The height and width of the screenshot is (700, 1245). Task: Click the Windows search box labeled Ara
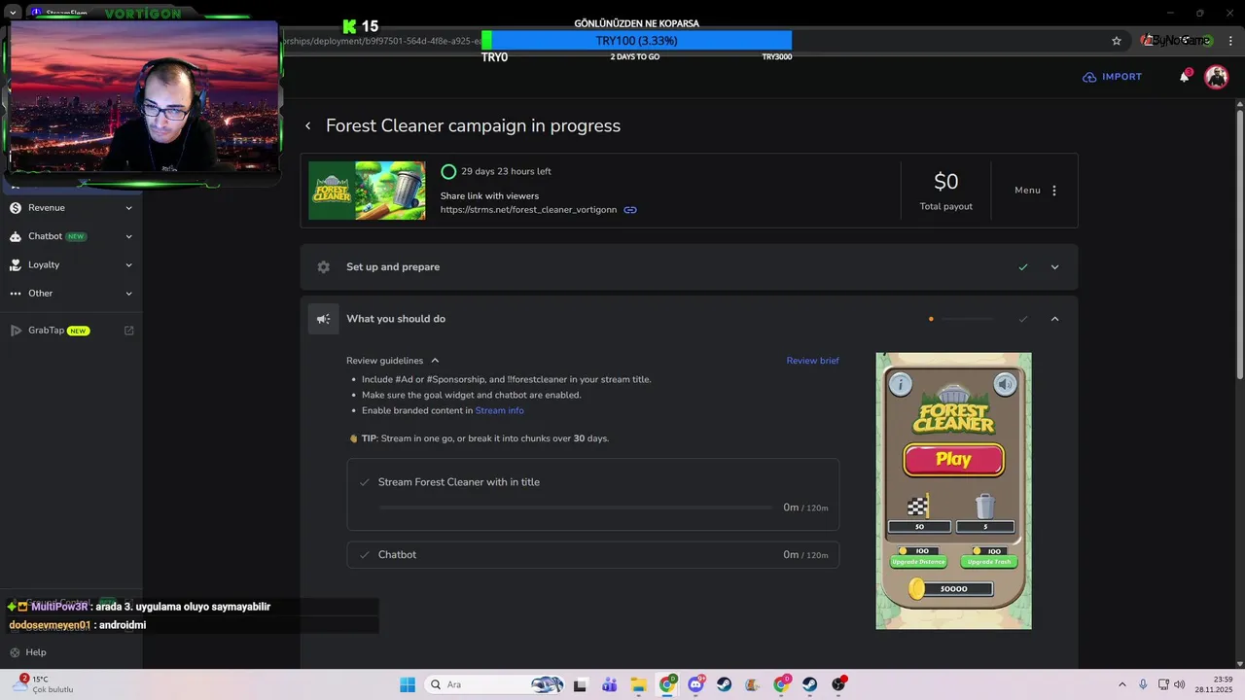click(x=496, y=684)
